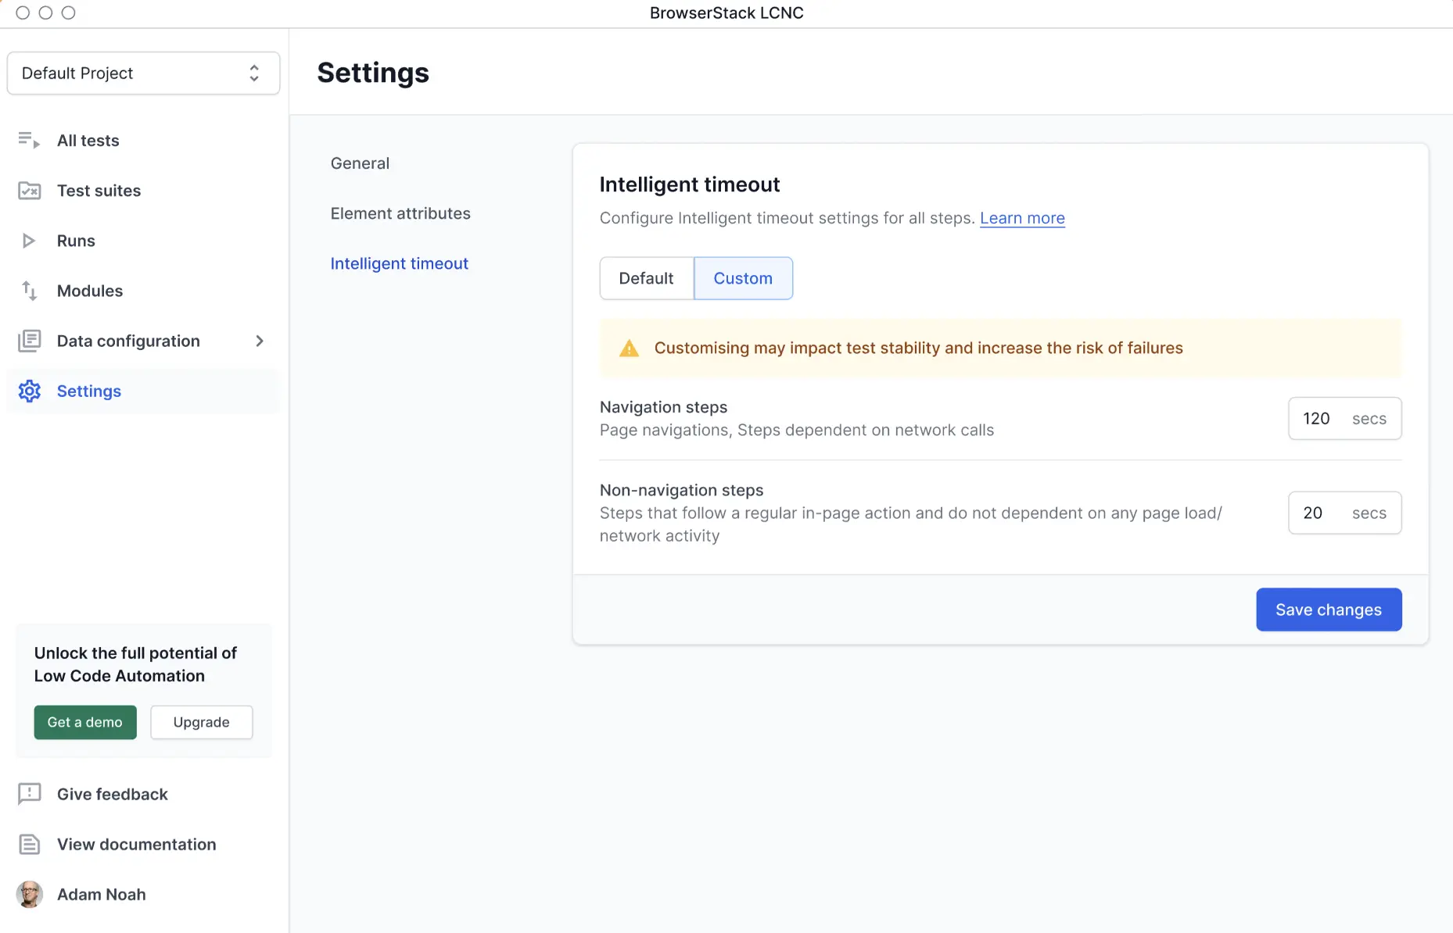Click the View documentation page icon
This screenshot has height=933, width=1453.
pos(29,844)
